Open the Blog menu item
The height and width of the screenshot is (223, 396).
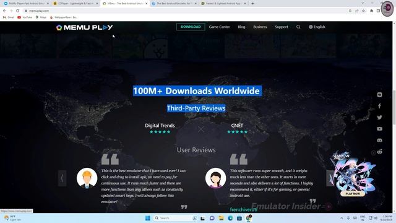click(241, 27)
